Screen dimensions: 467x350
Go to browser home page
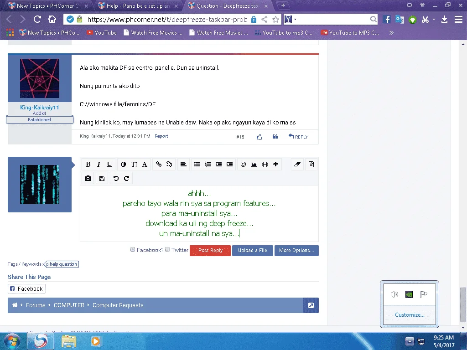tap(52, 19)
